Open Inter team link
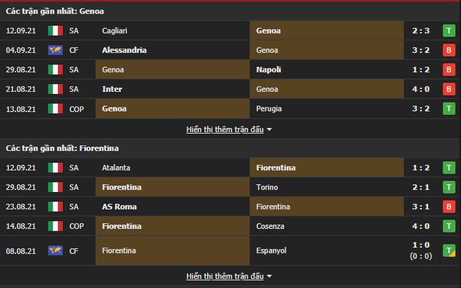 (112, 89)
